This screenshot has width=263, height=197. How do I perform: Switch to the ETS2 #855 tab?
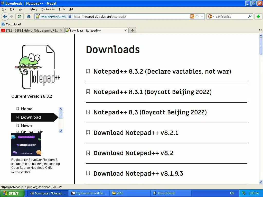click(32, 30)
